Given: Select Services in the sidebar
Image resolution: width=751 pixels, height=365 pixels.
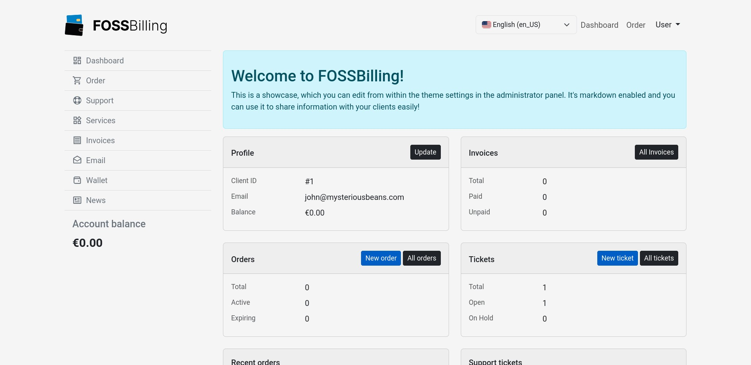Looking at the screenshot, I should pyautogui.click(x=138, y=120).
